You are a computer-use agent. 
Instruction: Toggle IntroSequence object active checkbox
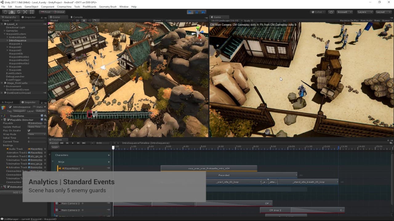10,107
